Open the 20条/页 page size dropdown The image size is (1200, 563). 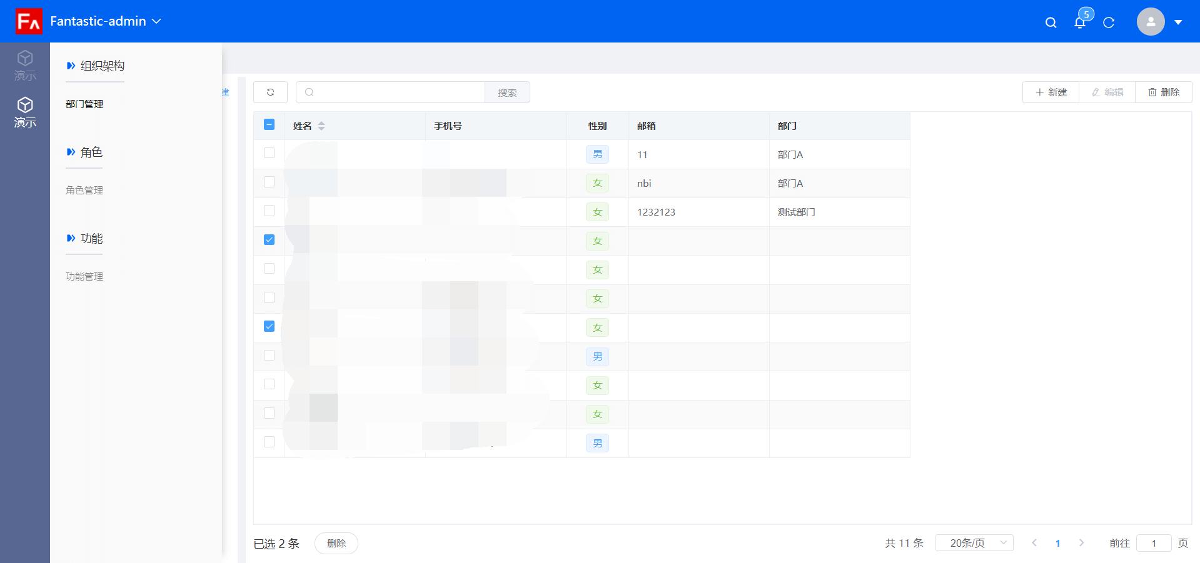pos(974,543)
